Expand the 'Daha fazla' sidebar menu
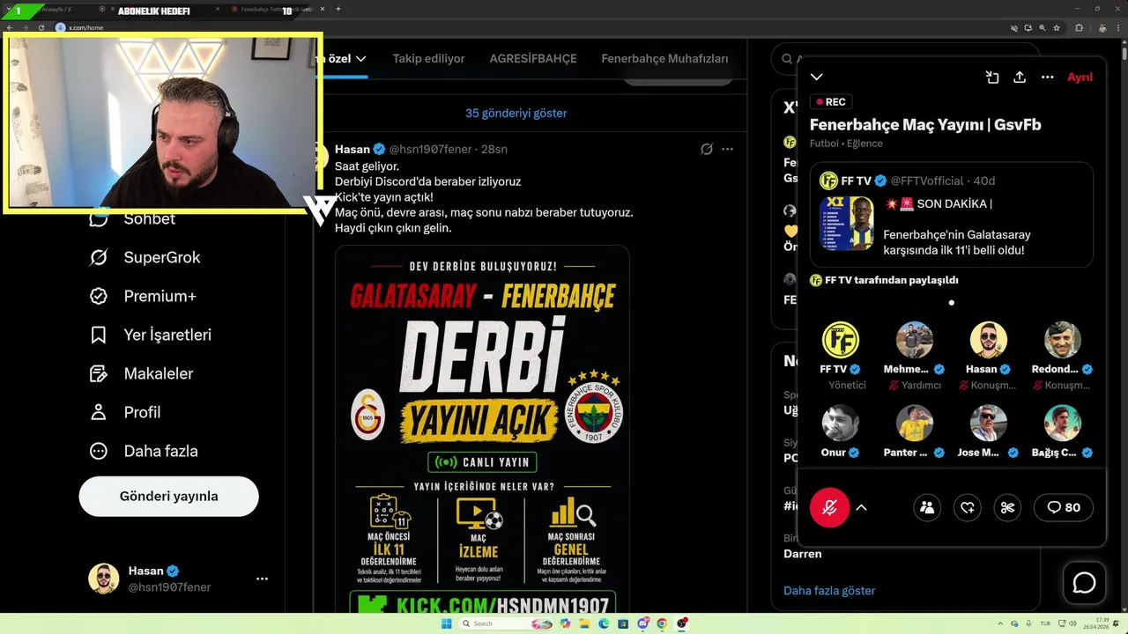Screen dimensions: 1128x634 point(144,451)
